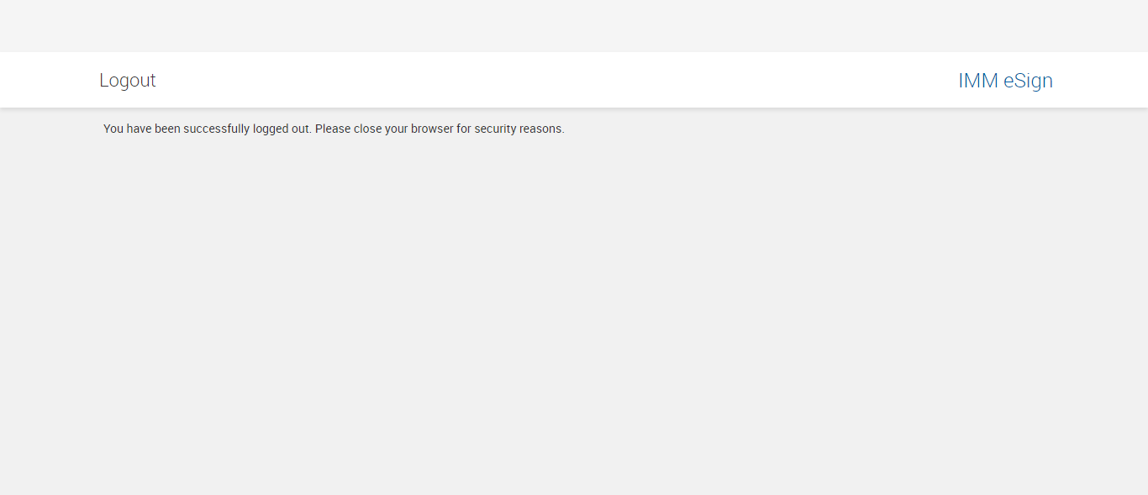Click the word "browser" in the message
The height and width of the screenshot is (495, 1148).
tap(432, 129)
